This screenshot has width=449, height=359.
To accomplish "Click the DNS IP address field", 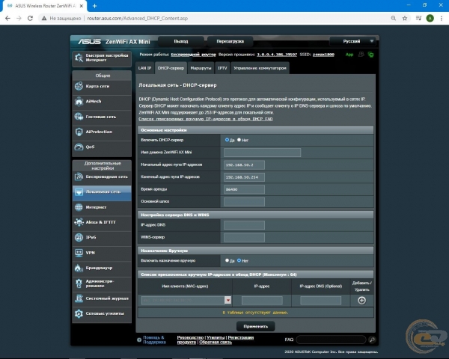I will pos(244,225).
